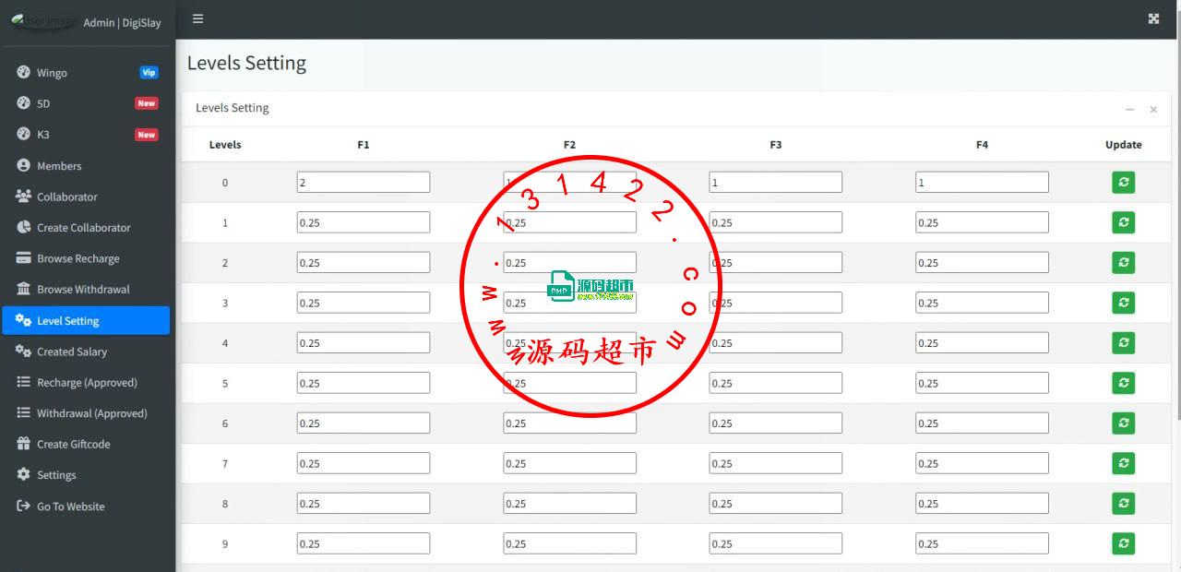Click the Levels column header
The image size is (1181, 572).
[225, 145]
